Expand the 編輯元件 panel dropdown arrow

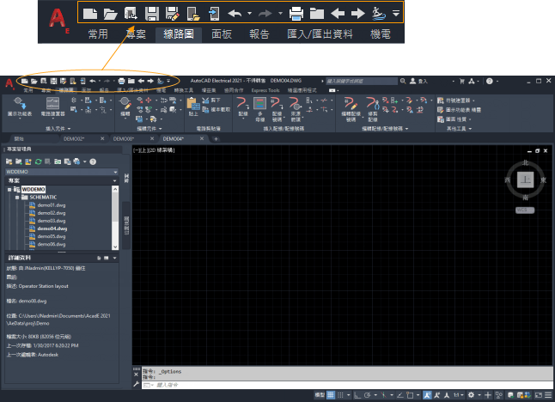(x=161, y=129)
